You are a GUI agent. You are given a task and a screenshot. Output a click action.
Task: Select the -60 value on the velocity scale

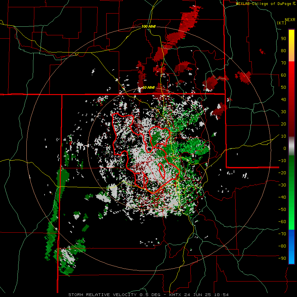pos(282,222)
